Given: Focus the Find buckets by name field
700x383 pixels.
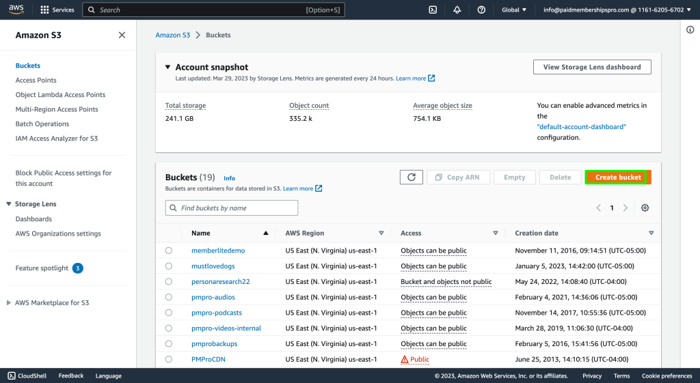Looking at the screenshot, I should [x=231, y=208].
